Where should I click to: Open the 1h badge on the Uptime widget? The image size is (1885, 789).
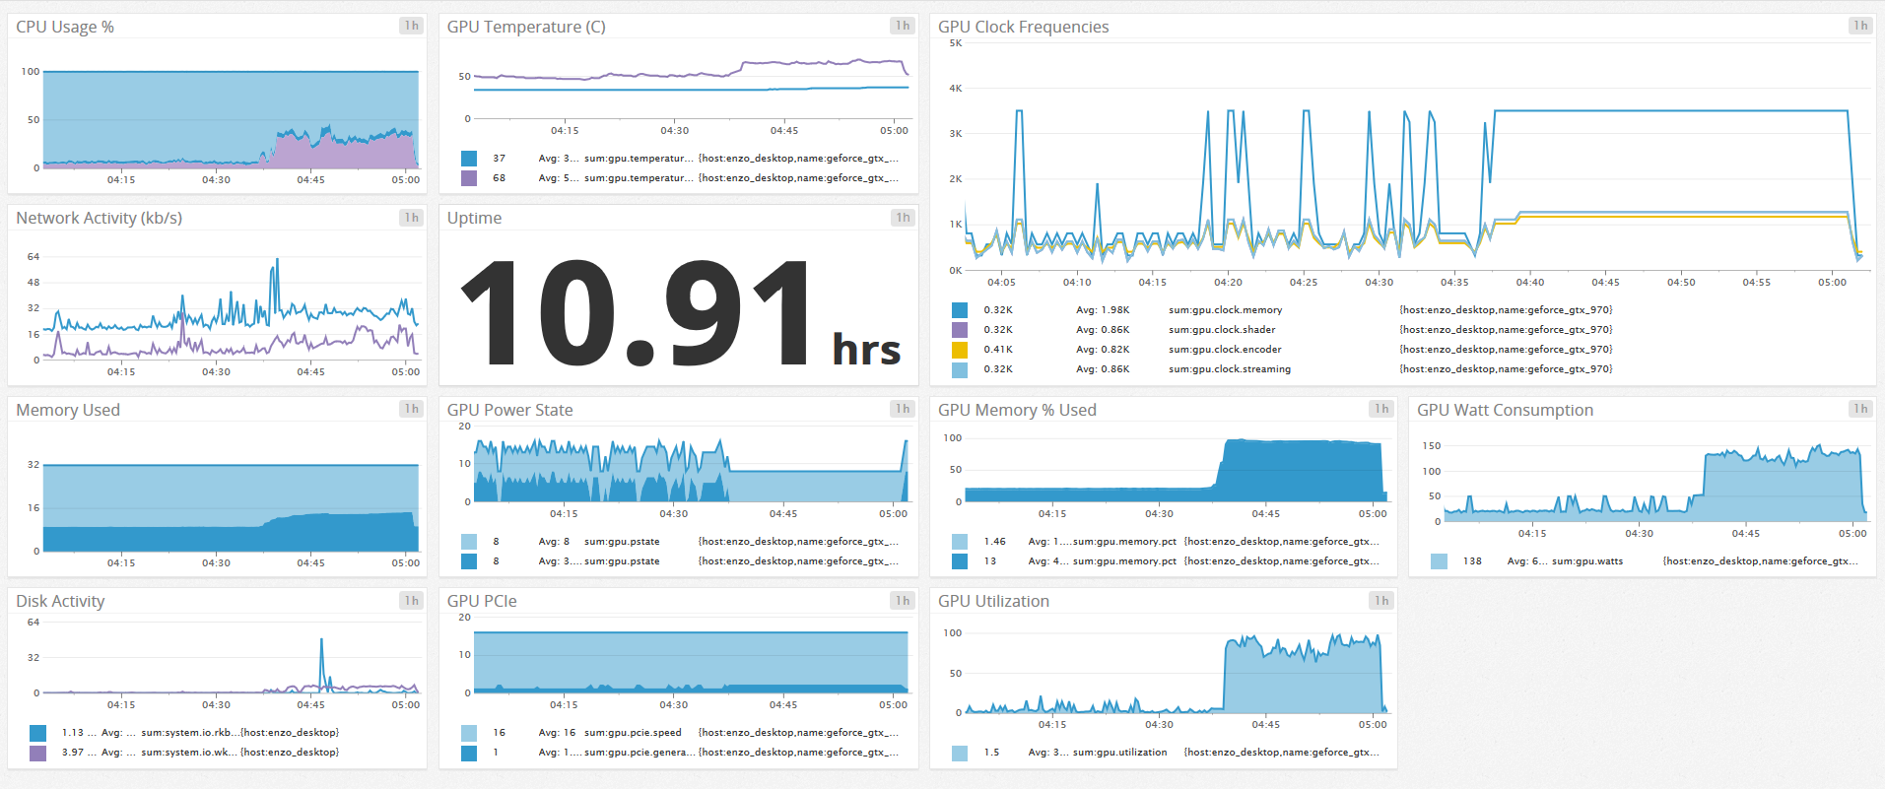click(x=903, y=218)
